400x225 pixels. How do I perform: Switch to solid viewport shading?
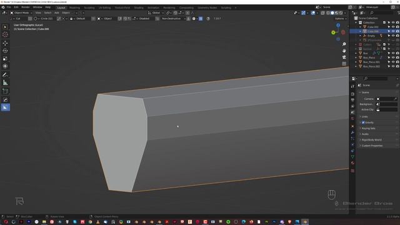[x=332, y=12]
